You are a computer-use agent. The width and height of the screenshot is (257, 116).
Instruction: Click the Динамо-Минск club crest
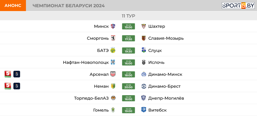pyautogui.click(x=144, y=74)
